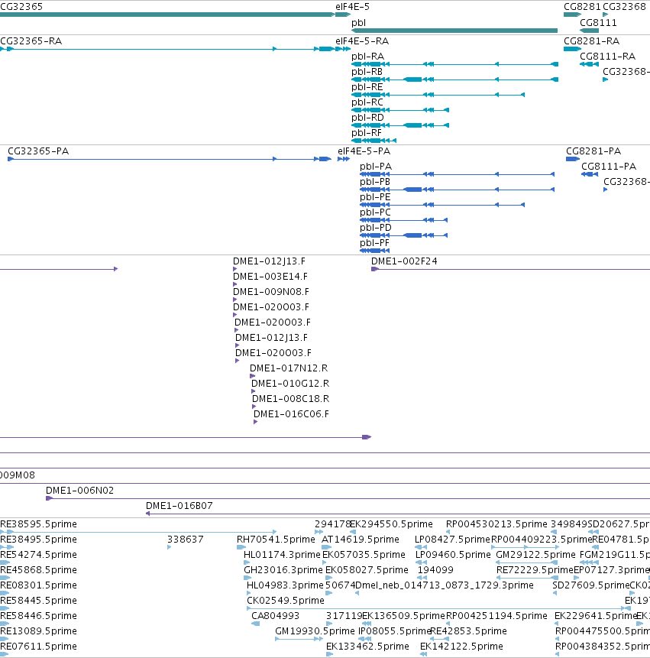
Task: Open the CG8281-PA protein feature
Action: [x=573, y=159]
